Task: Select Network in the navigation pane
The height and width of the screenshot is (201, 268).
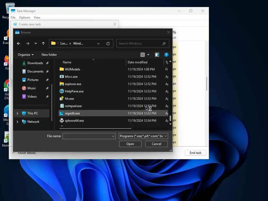Action: (x=33, y=122)
